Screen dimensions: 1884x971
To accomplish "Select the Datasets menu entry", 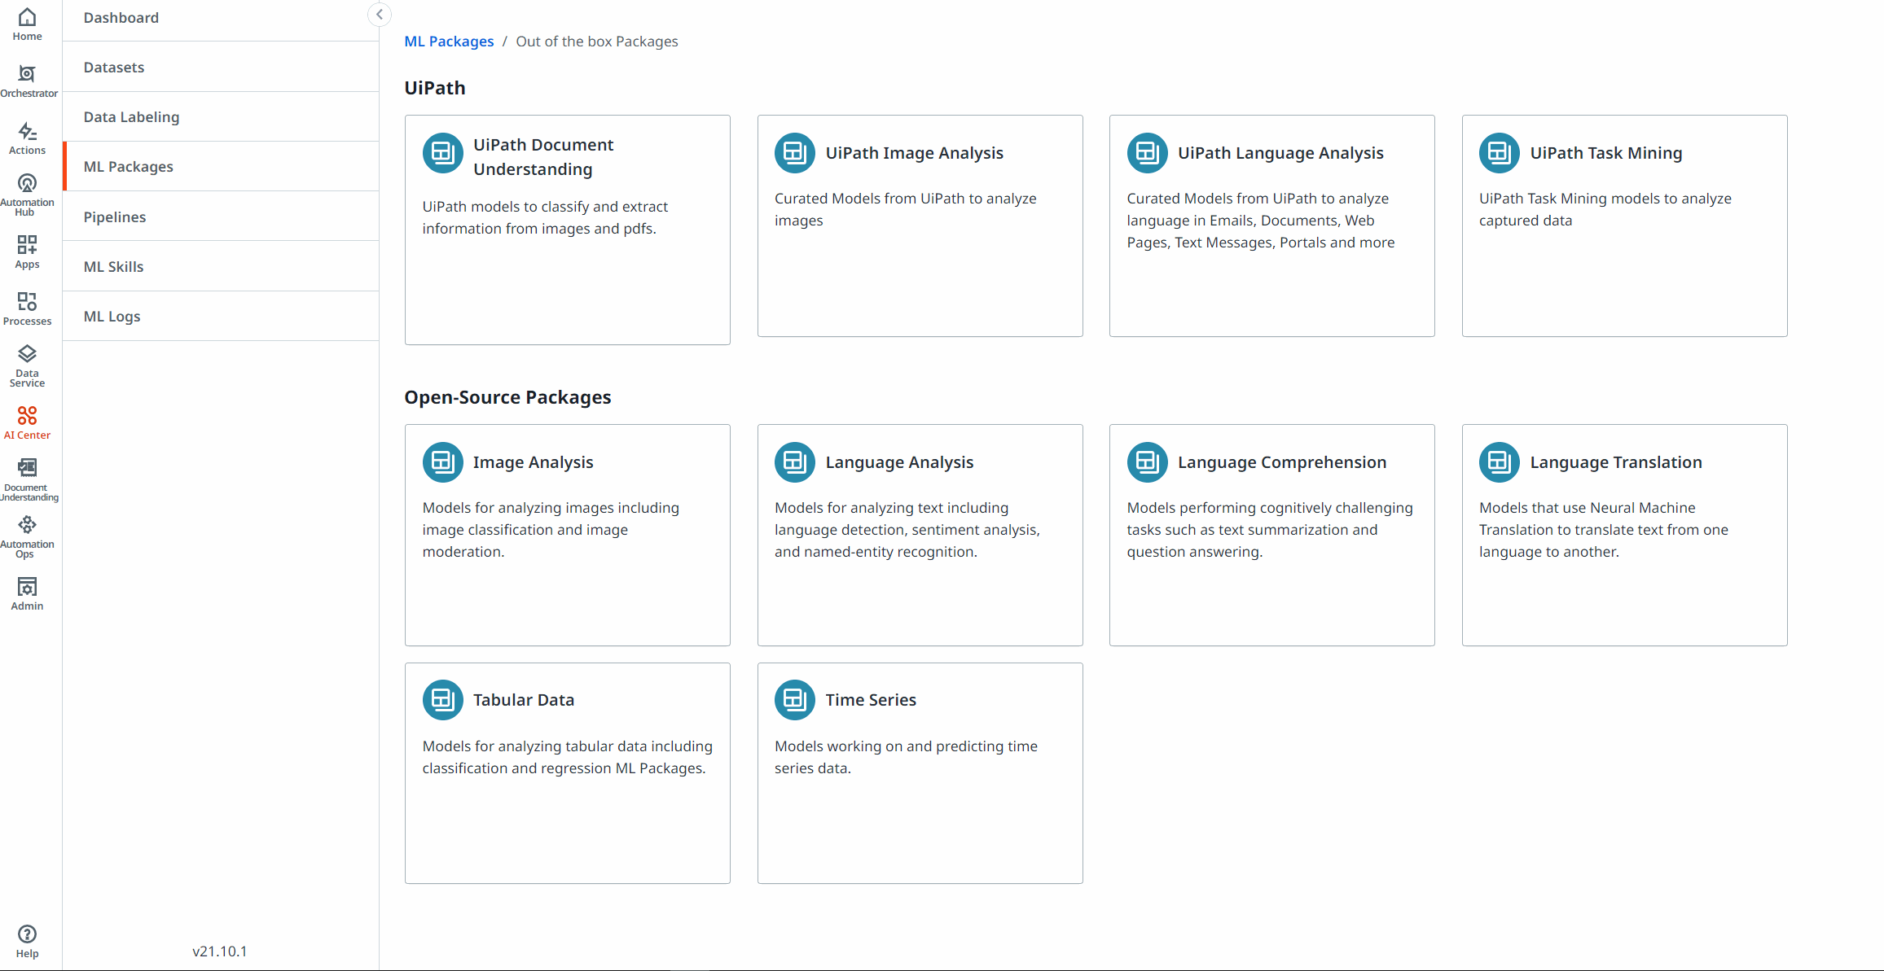I will (114, 67).
